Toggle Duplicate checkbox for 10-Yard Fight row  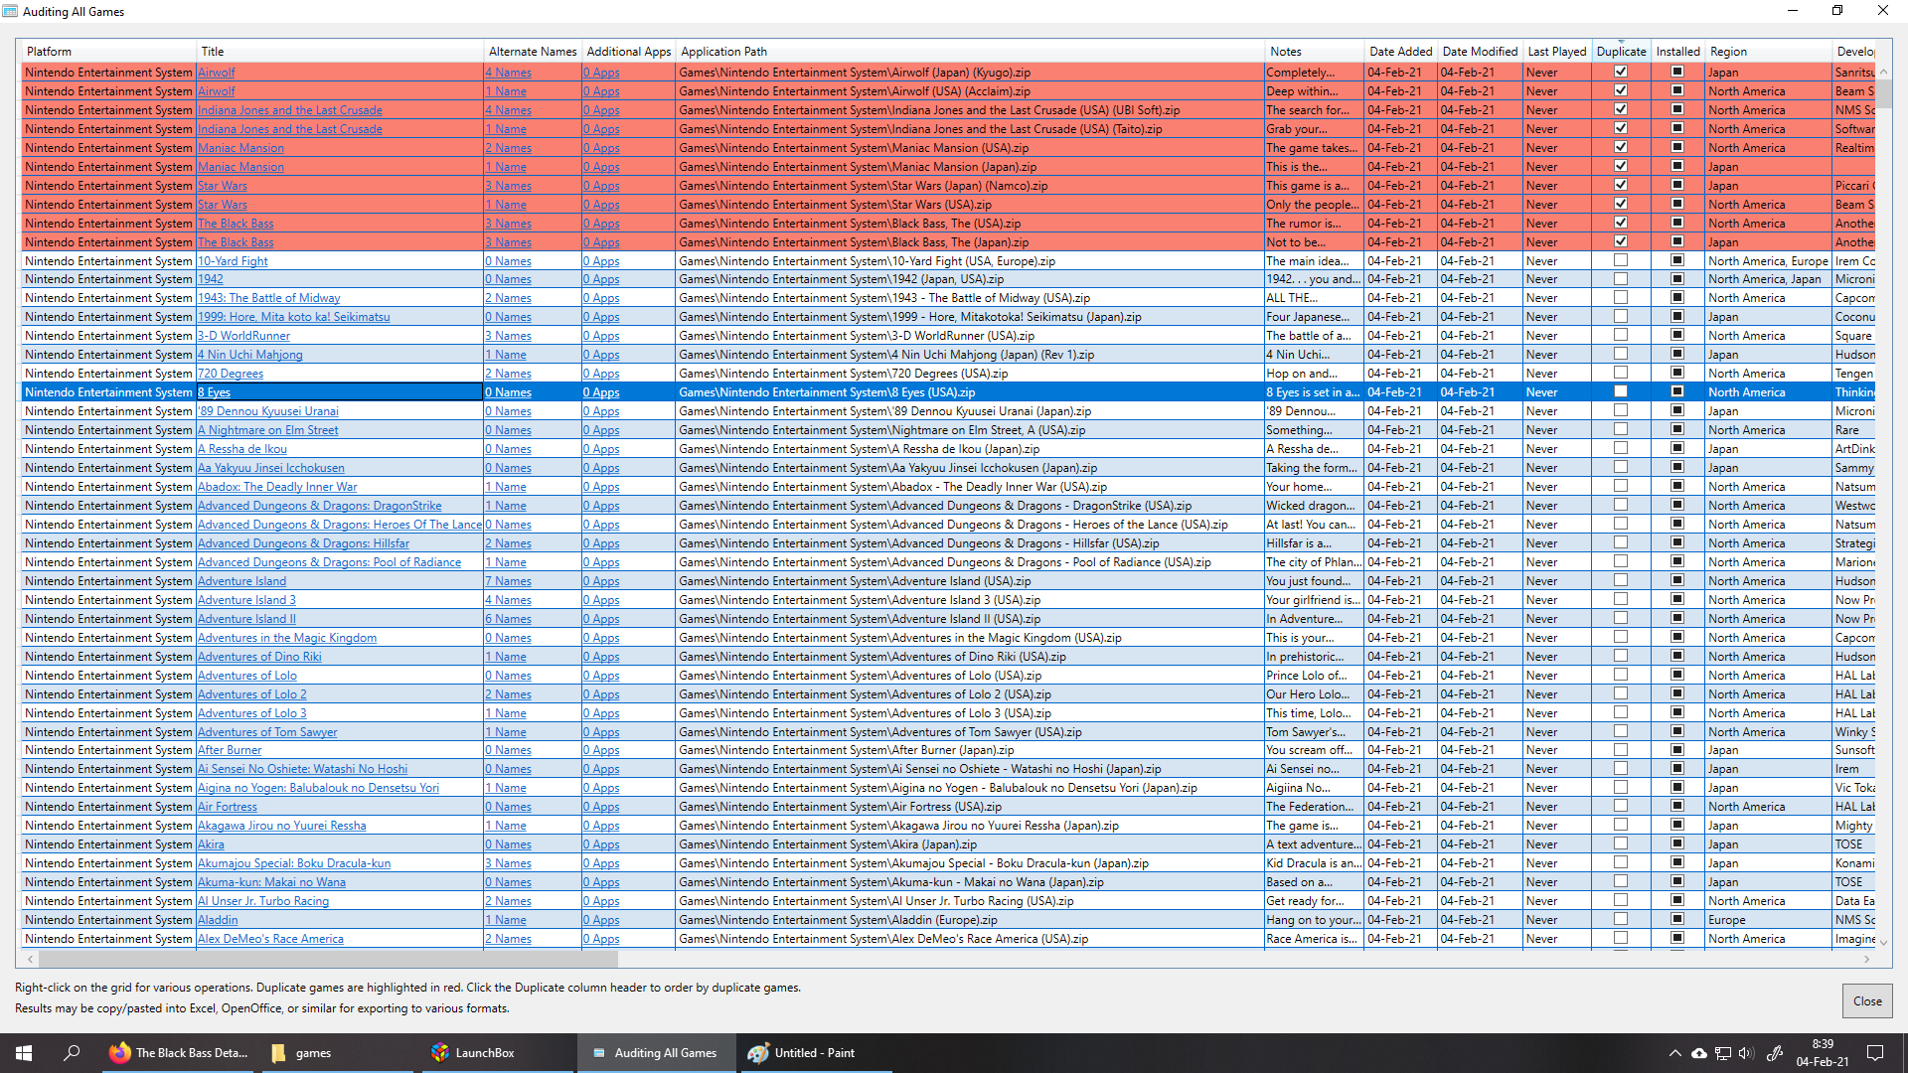click(1621, 260)
